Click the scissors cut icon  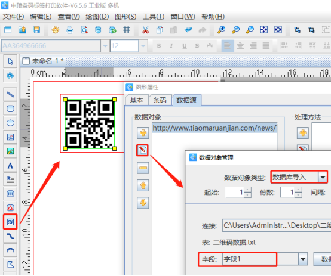[x=145, y=30]
